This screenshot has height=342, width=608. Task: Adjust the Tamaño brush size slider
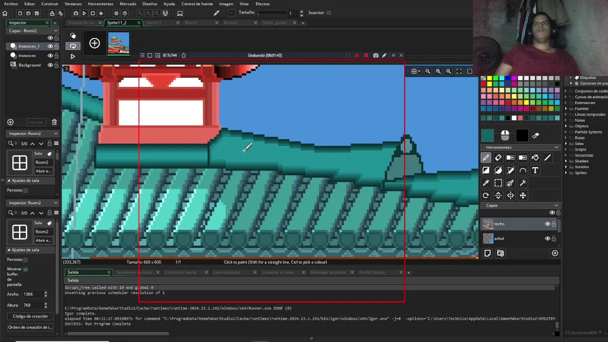pyautogui.click(x=272, y=13)
